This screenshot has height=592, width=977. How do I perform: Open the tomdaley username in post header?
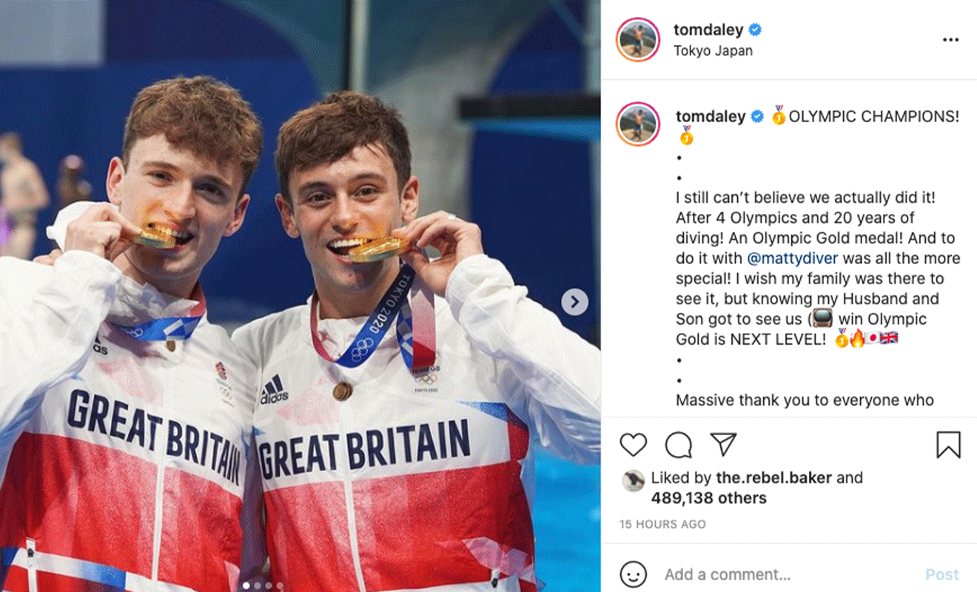pyautogui.click(x=708, y=30)
